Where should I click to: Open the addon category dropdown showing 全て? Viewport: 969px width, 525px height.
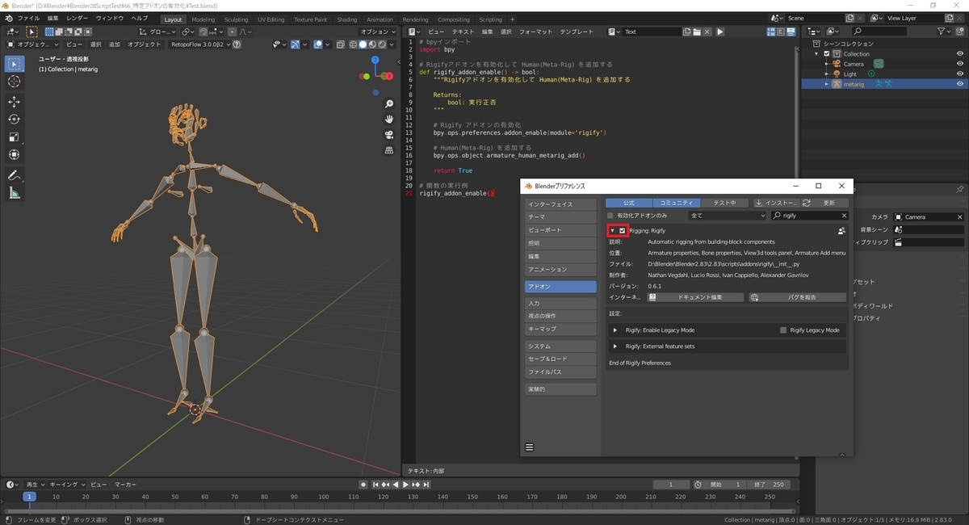727,216
